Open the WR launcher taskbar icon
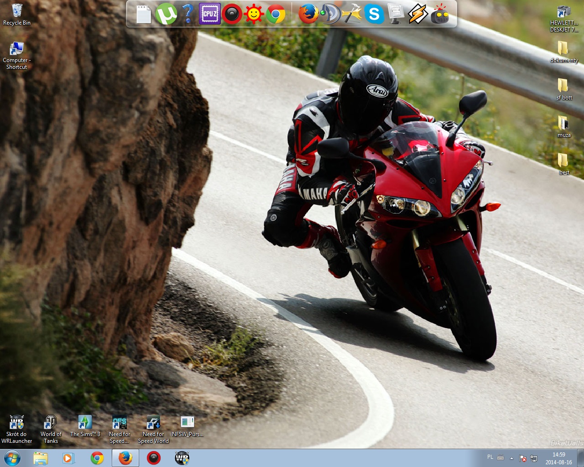The height and width of the screenshot is (467, 584). click(182, 458)
